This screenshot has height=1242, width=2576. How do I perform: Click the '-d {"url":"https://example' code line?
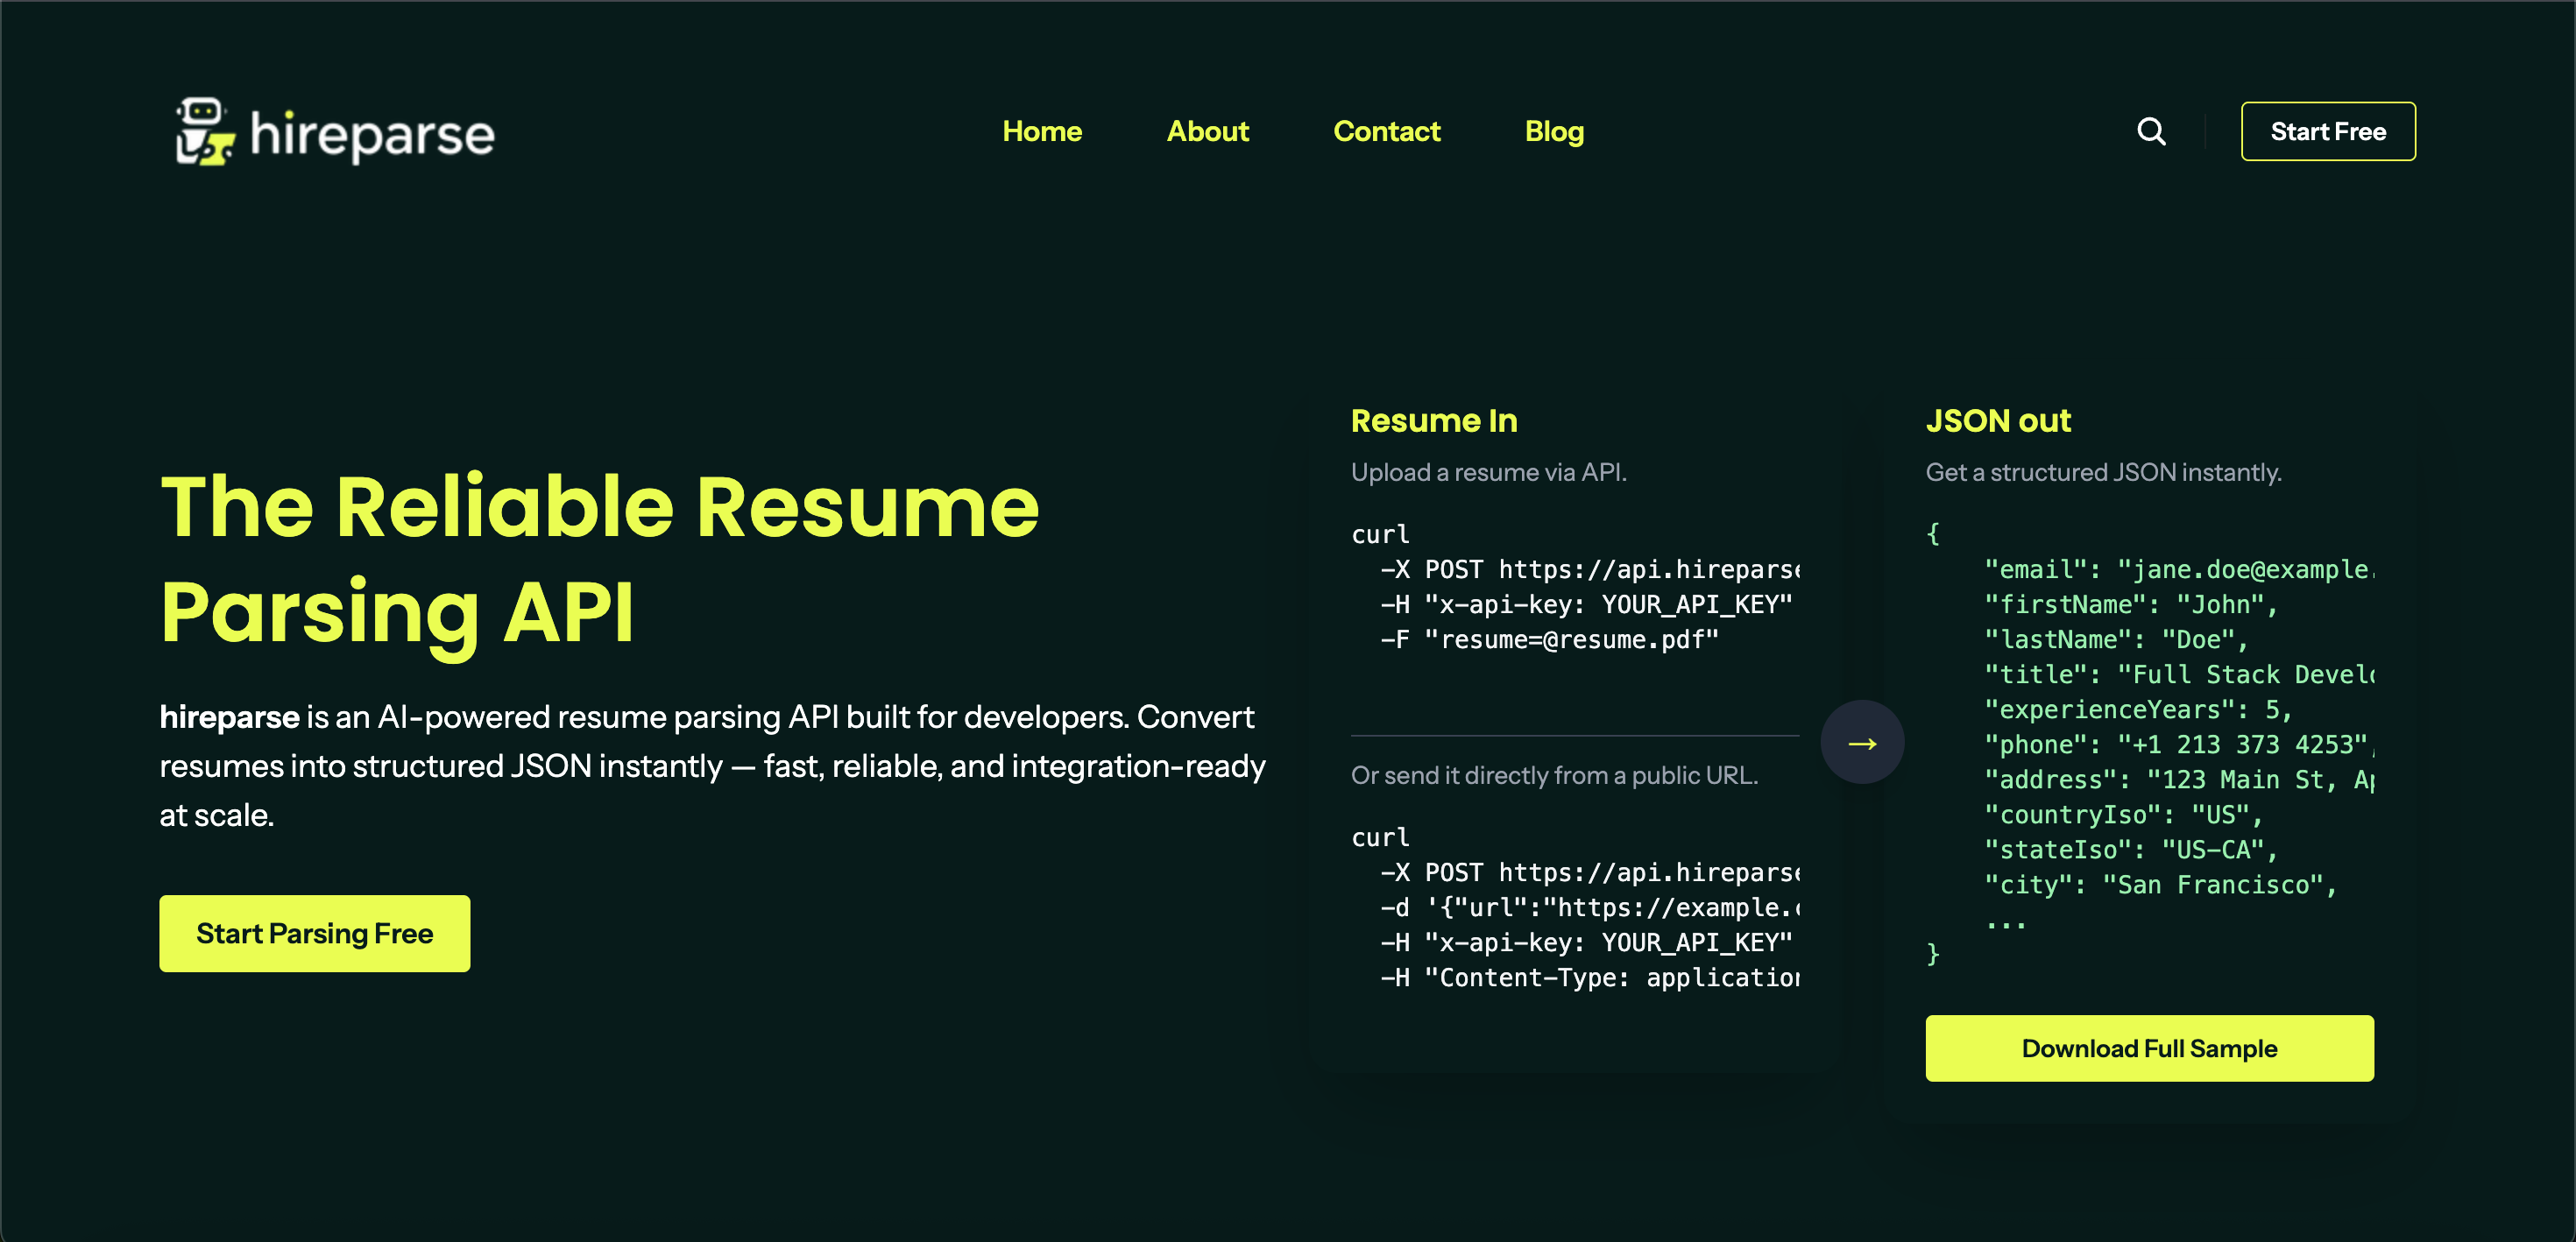(1590, 908)
